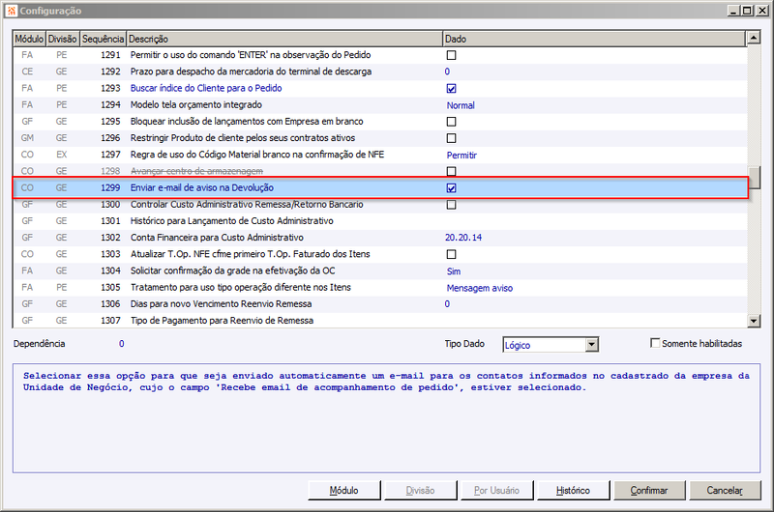Viewport: 774px width, 512px height.
Task: Toggle checkbox for Atualizar T.Op. NFE row
Action: pyautogui.click(x=451, y=254)
